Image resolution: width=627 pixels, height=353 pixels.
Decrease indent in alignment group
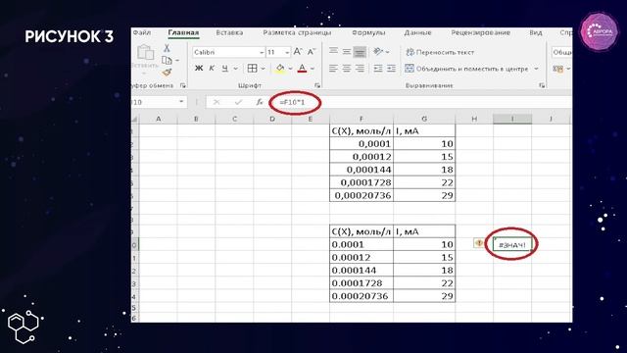378,69
